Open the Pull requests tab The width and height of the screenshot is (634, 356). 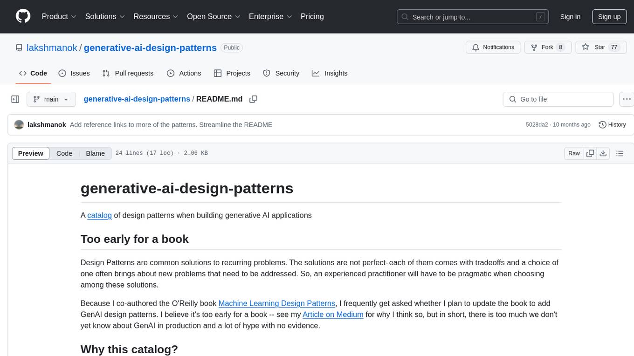click(x=128, y=73)
